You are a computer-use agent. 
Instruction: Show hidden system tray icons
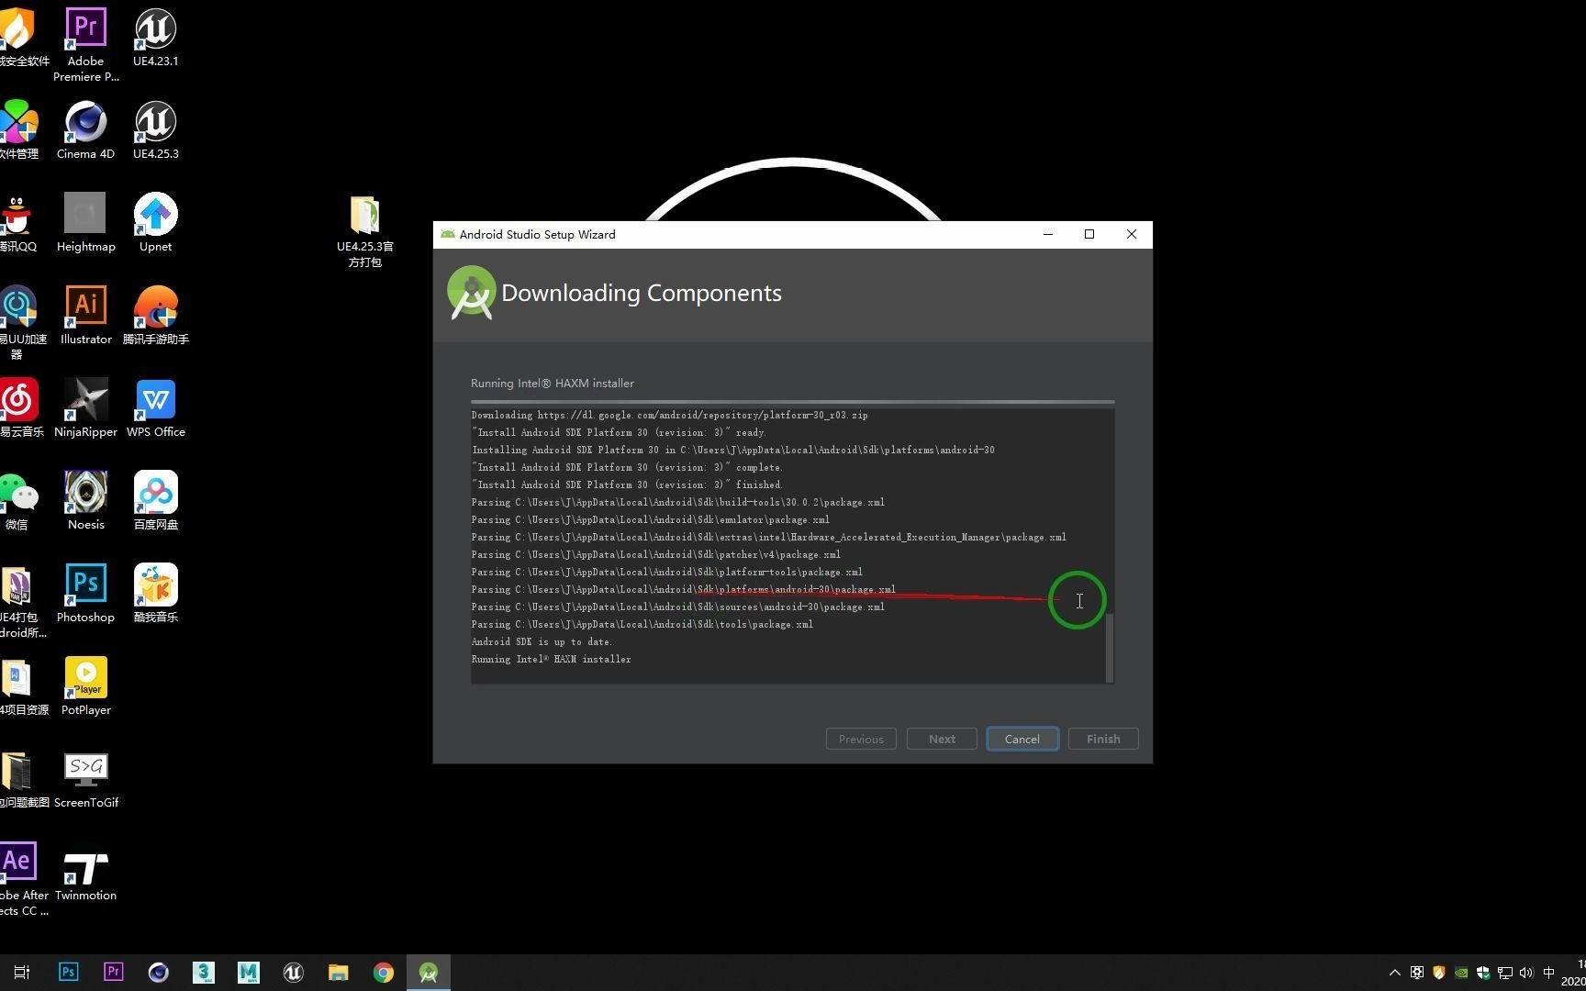point(1394,973)
